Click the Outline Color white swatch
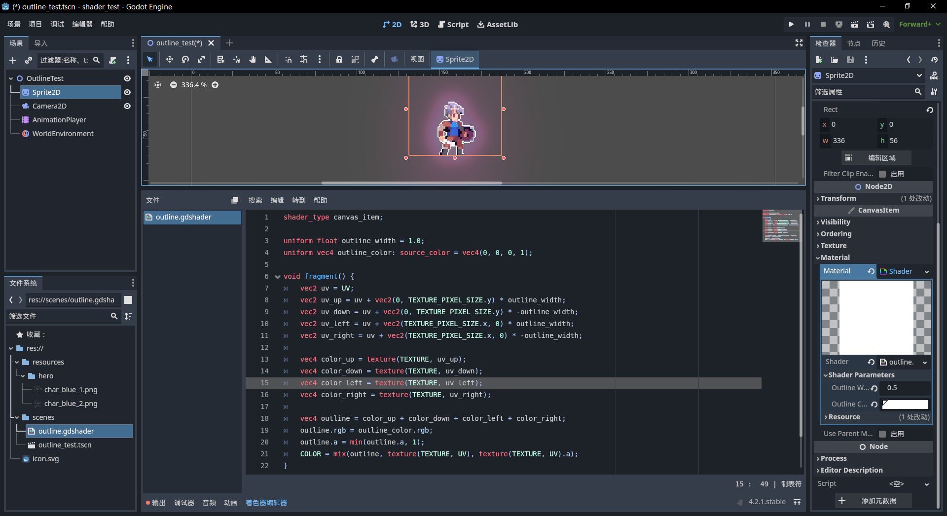 pos(905,405)
